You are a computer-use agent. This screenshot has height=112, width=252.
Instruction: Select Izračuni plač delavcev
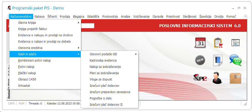click(x=109, y=86)
